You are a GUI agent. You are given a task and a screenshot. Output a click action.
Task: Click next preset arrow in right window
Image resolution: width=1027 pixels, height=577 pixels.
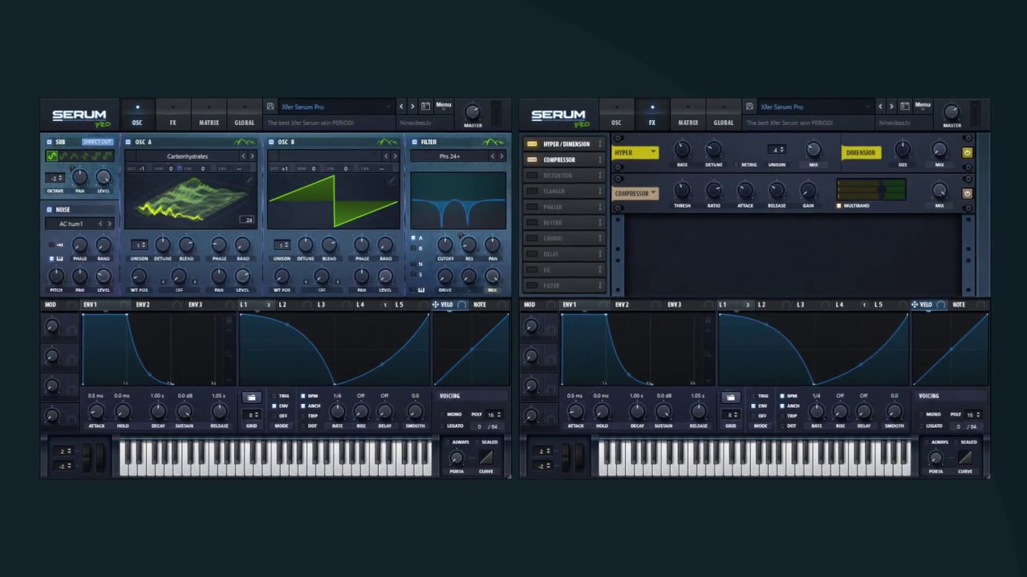891,107
